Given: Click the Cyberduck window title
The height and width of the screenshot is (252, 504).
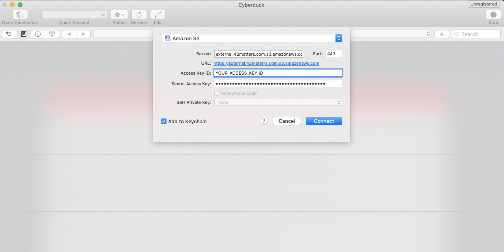Looking at the screenshot, I should click(x=251, y=5).
